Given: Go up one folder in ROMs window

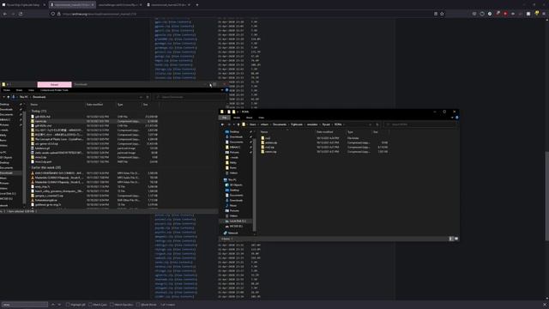Looking at the screenshot, I should [238, 124].
